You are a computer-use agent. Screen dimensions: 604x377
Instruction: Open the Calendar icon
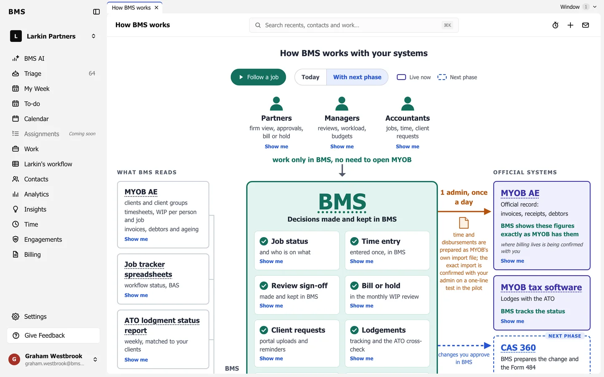click(16, 119)
